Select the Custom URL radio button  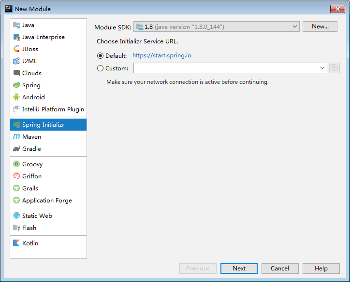tap(100, 68)
